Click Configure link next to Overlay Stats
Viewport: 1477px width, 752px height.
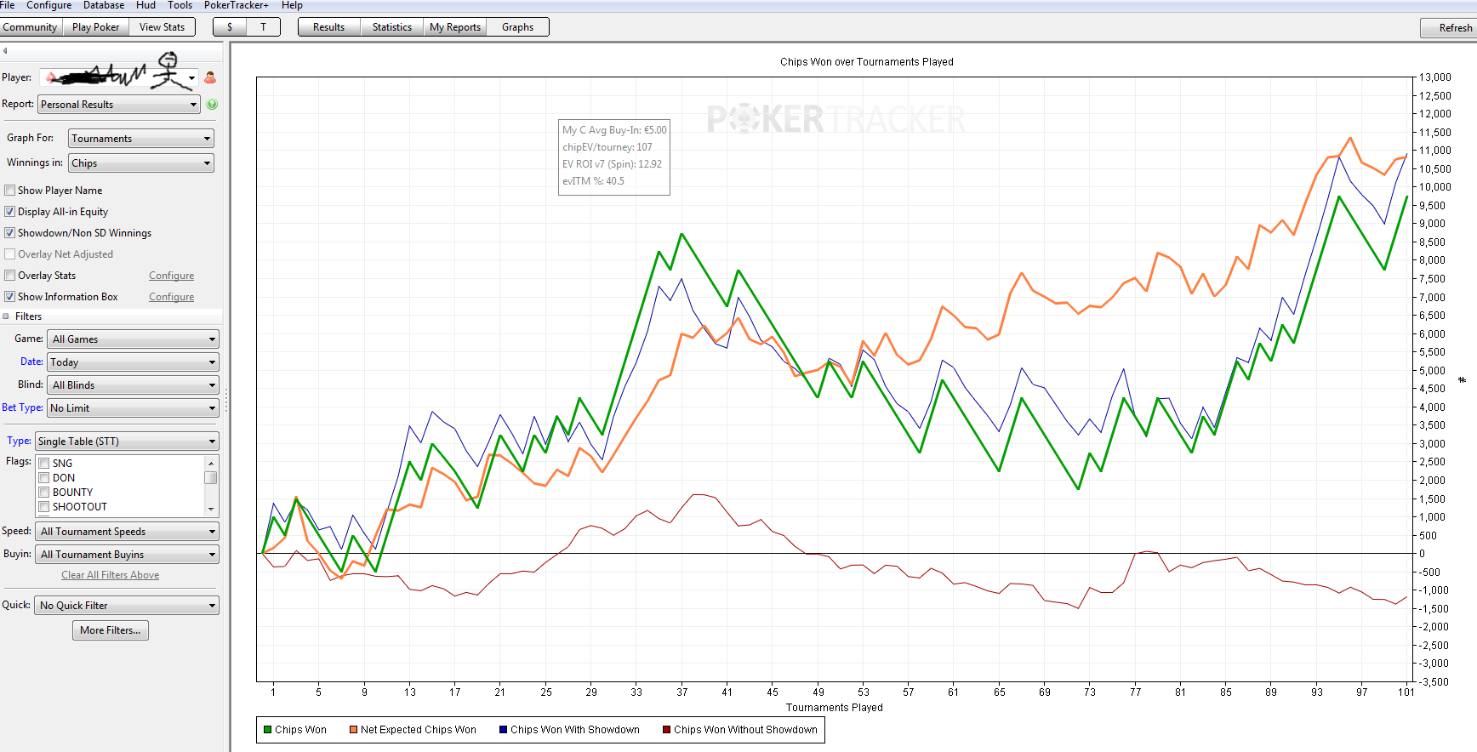[171, 276]
